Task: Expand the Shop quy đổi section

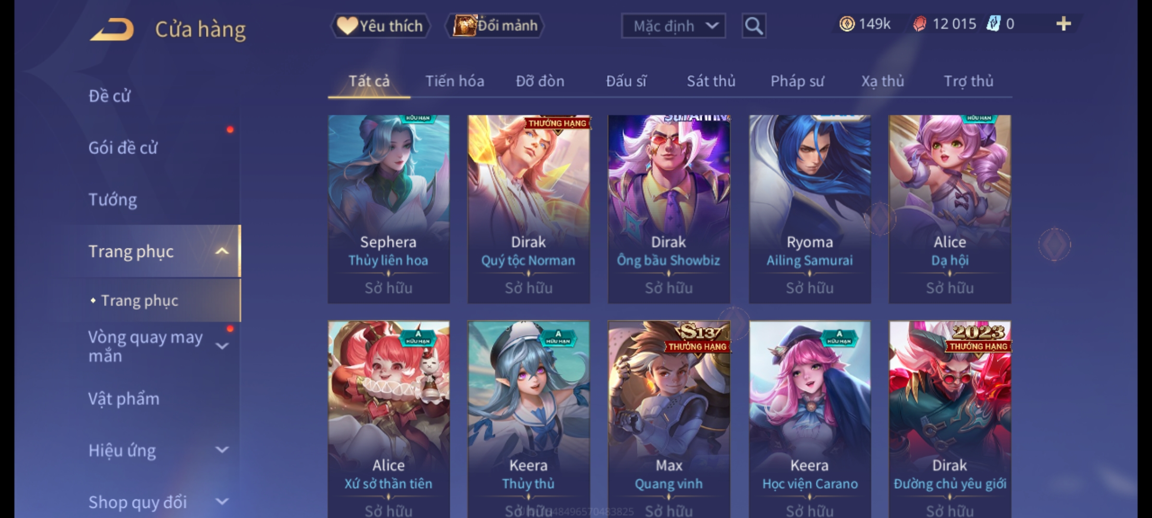Action: tap(222, 502)
